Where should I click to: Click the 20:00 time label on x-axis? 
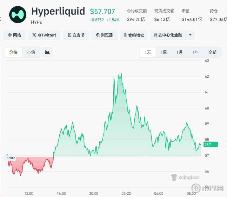pyautogui.click(x=94, y=194)
